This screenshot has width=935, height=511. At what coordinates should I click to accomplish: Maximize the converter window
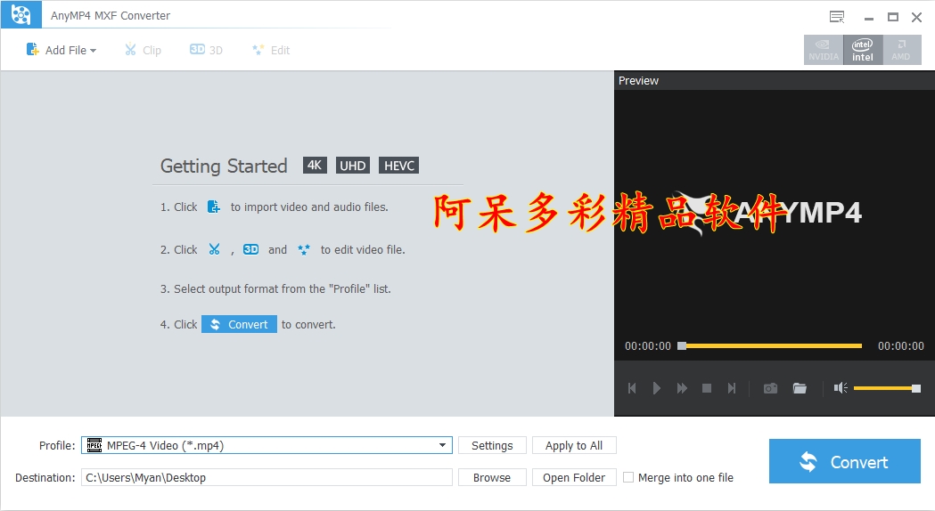tap(893, 17)
